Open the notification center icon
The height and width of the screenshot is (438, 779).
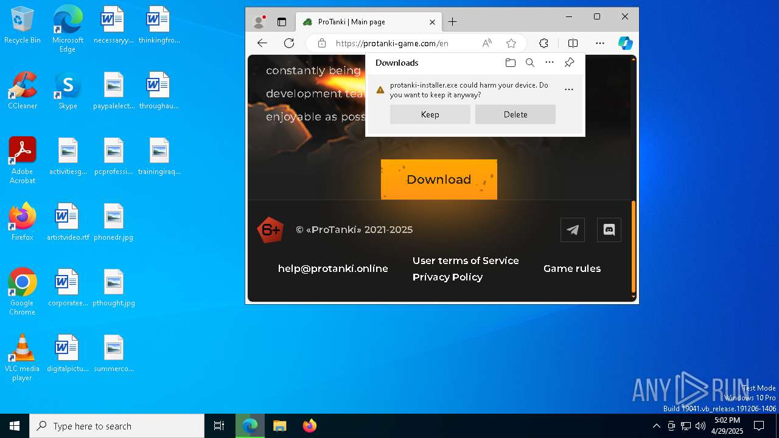pyautogui.click(x=759, y=426)
